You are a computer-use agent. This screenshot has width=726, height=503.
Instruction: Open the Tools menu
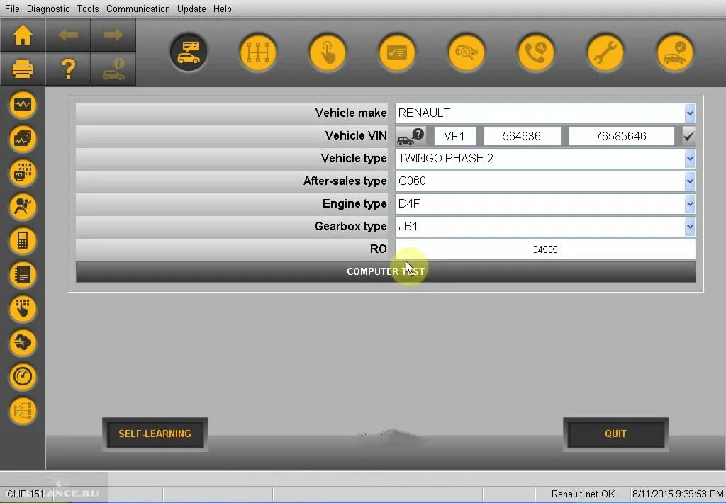88,9
